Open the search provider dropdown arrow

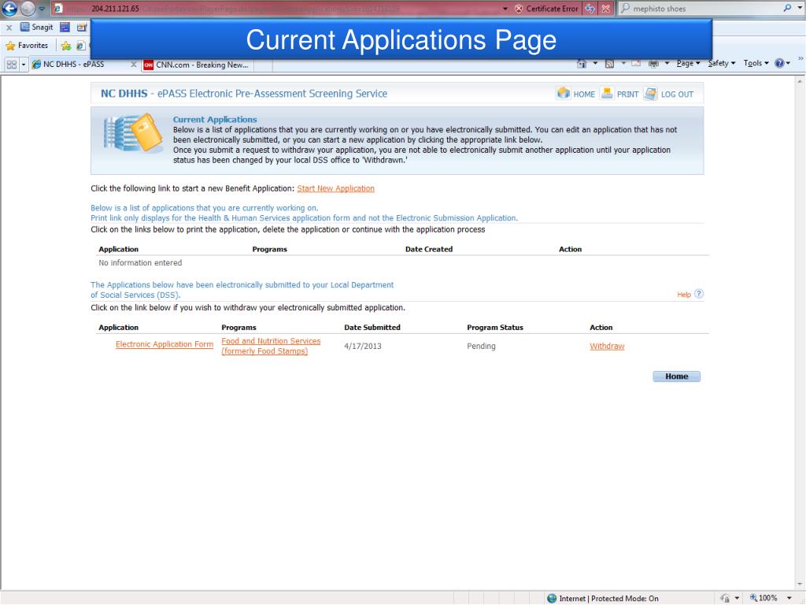[798, 9]
